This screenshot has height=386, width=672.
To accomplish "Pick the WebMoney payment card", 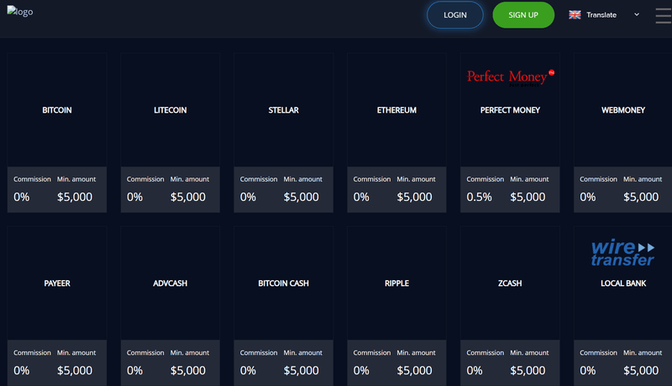I will 622,133.
